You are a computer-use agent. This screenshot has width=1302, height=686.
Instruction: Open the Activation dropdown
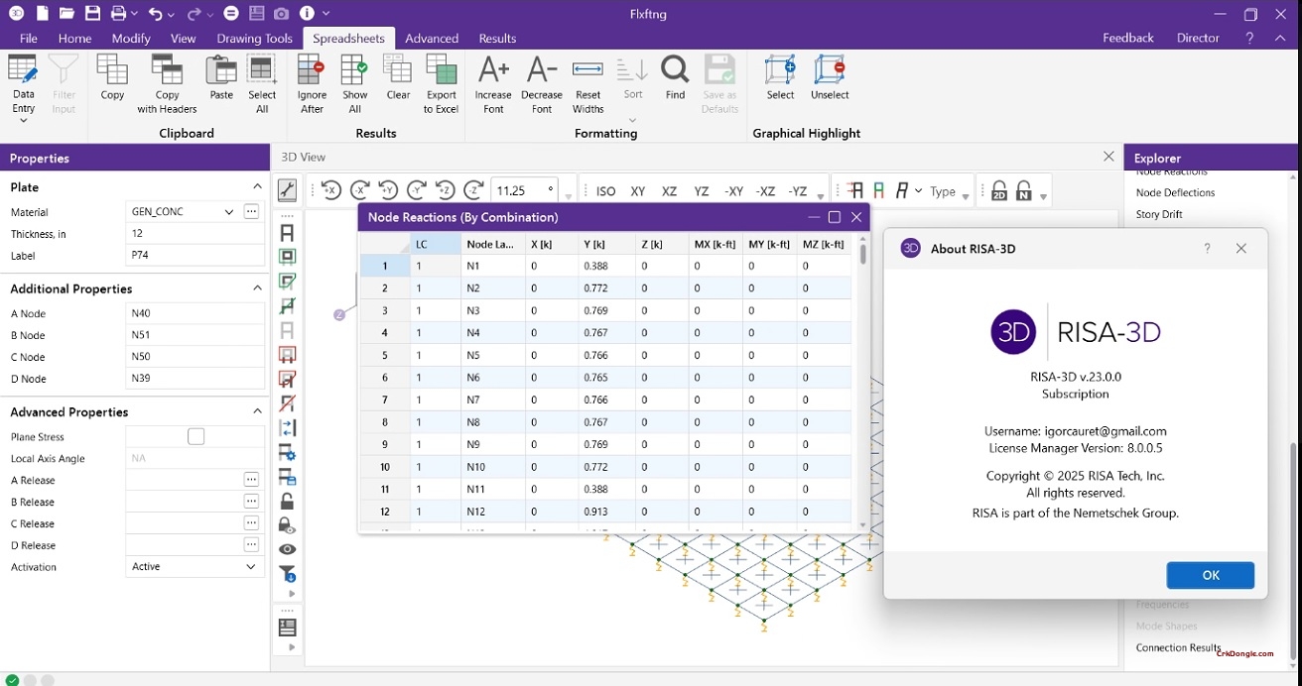pyautogui.click(x=250, y=567)
